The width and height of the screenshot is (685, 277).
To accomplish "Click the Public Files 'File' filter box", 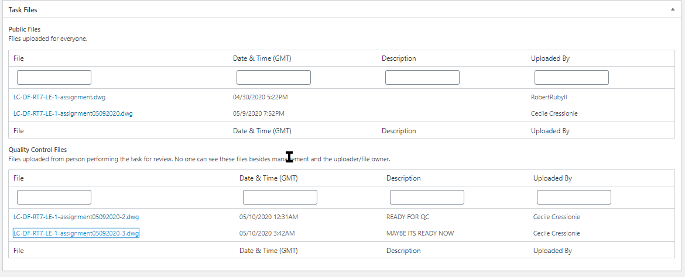I will [x=54, y=77].
